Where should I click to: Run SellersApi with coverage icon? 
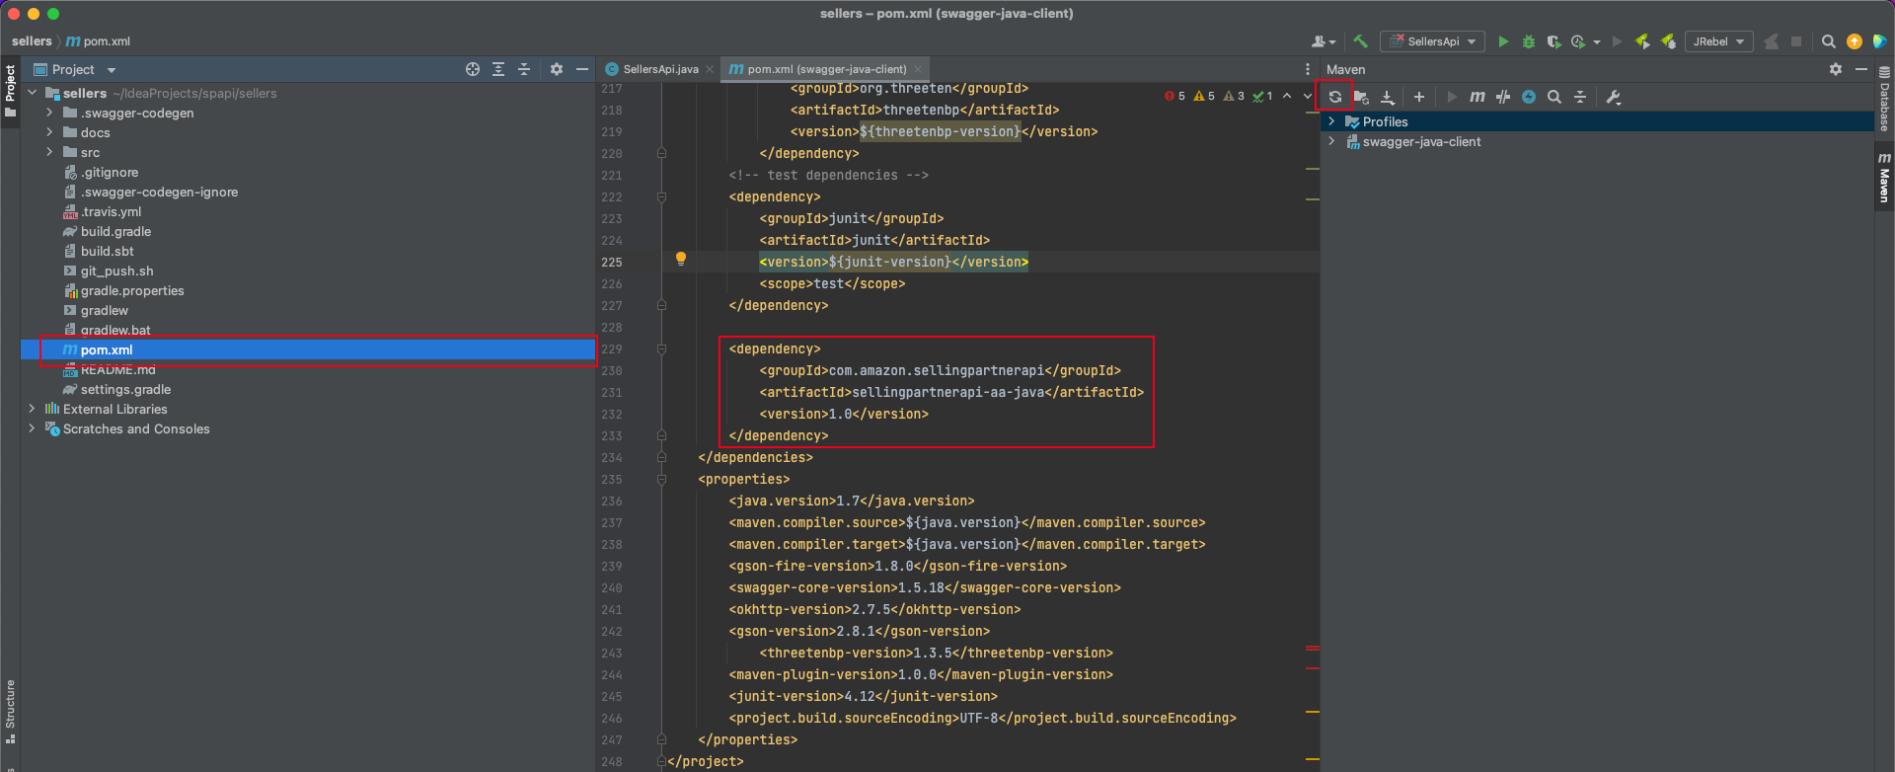(1554, 41)
